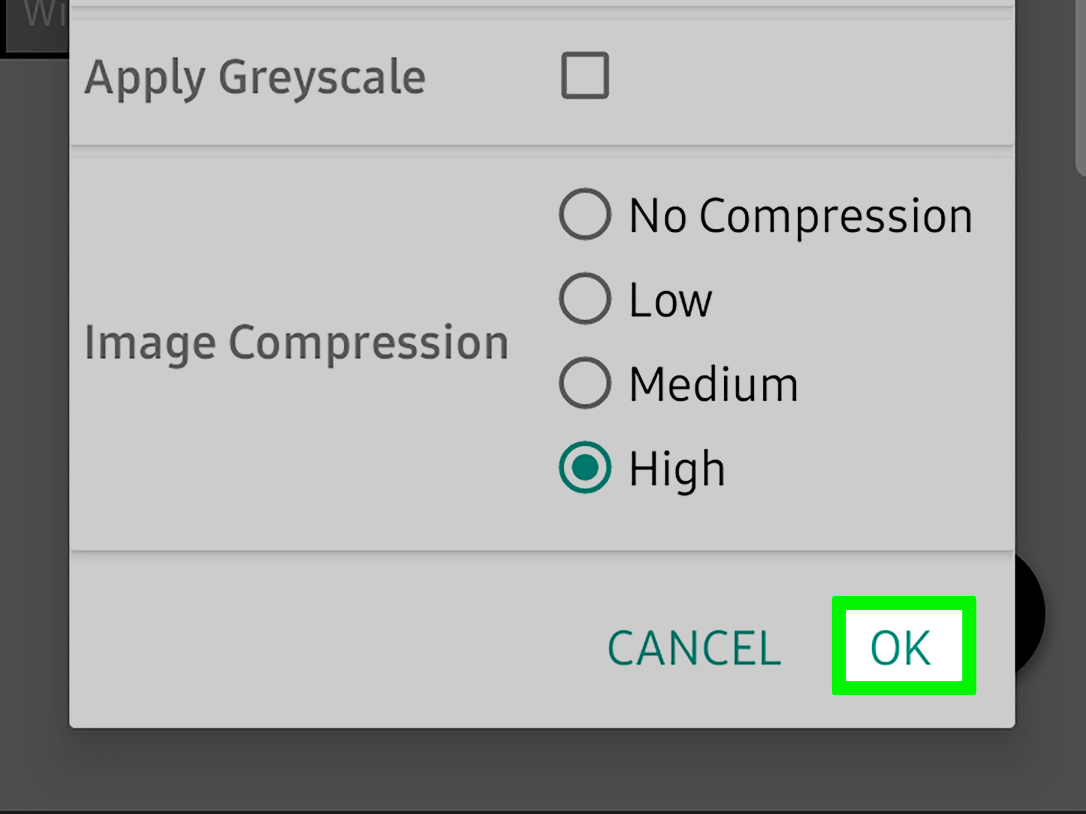
Task: Tap the dimmed strip left of the dialog
Action: click(x=34, y=393)
